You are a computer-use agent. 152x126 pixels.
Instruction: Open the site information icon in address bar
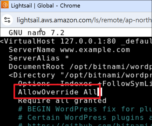(7, 20)
